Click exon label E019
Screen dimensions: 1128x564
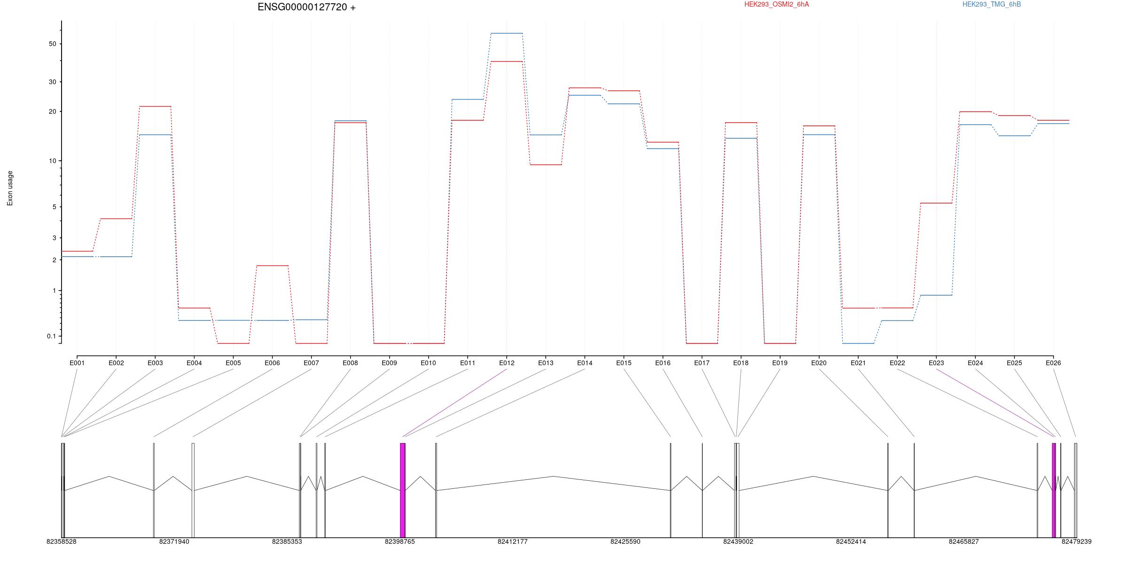click(x=780, y=363)
